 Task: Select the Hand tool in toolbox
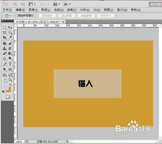pos(5,80)
